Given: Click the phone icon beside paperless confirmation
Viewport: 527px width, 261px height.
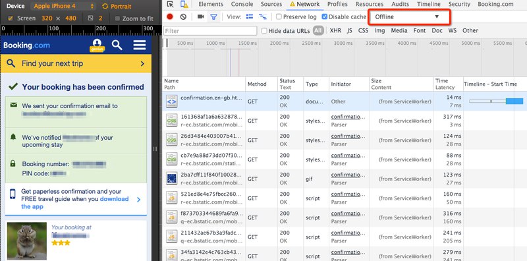Looking at the screenshot, I should [13, 194].
